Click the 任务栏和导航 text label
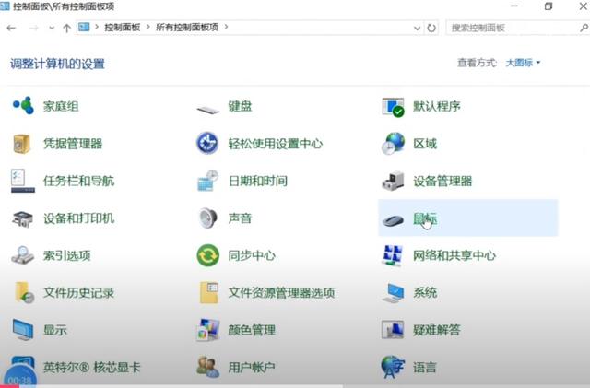The width and height of the screenshot is (590, 388). [78, 181]
